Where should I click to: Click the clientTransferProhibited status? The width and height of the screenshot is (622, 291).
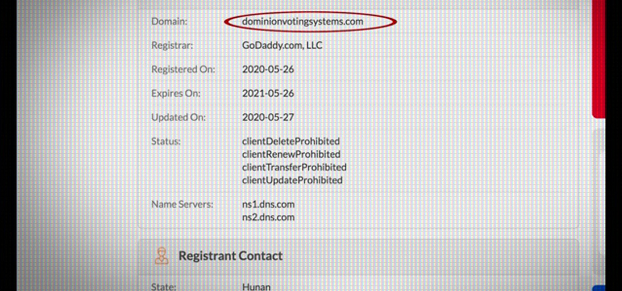point(294,167)
